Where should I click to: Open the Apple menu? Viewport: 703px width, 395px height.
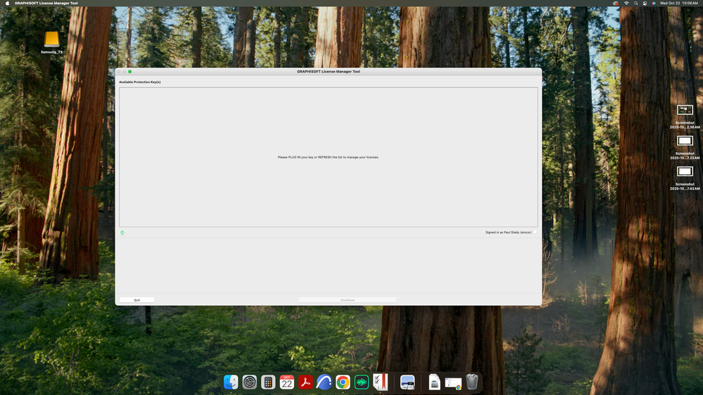(x=7, y=3)
